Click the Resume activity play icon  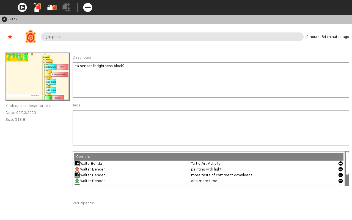tap(22, 7)
